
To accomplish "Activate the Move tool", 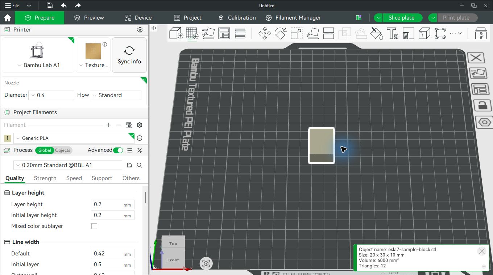I will (x=265, y=33).
